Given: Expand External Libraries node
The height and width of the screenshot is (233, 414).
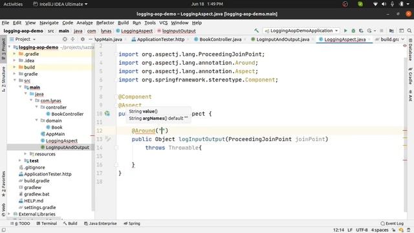Looking at the screenshot, I should [9, 214].
